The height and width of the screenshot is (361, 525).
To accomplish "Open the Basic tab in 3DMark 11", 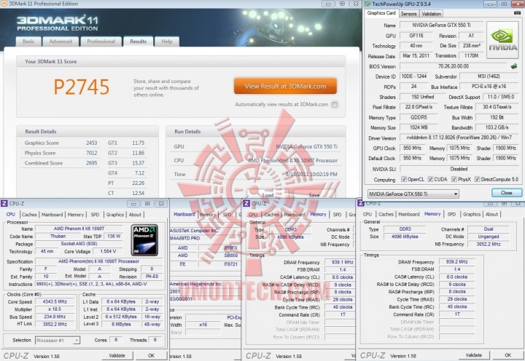I will click(x=28, y=41).
